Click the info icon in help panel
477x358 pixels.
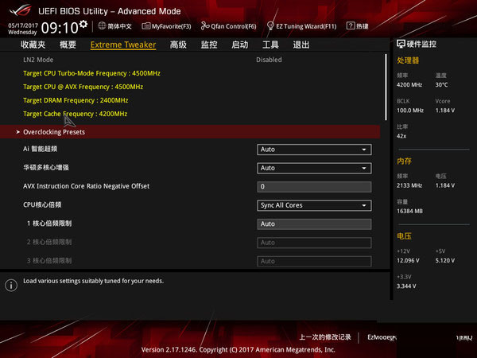point(11,286)
